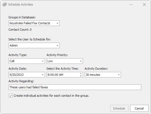The height and width of the screenshot is (114, 151).
Task: Select the 9/20/2023 date text
Action: tap(17, 75)
